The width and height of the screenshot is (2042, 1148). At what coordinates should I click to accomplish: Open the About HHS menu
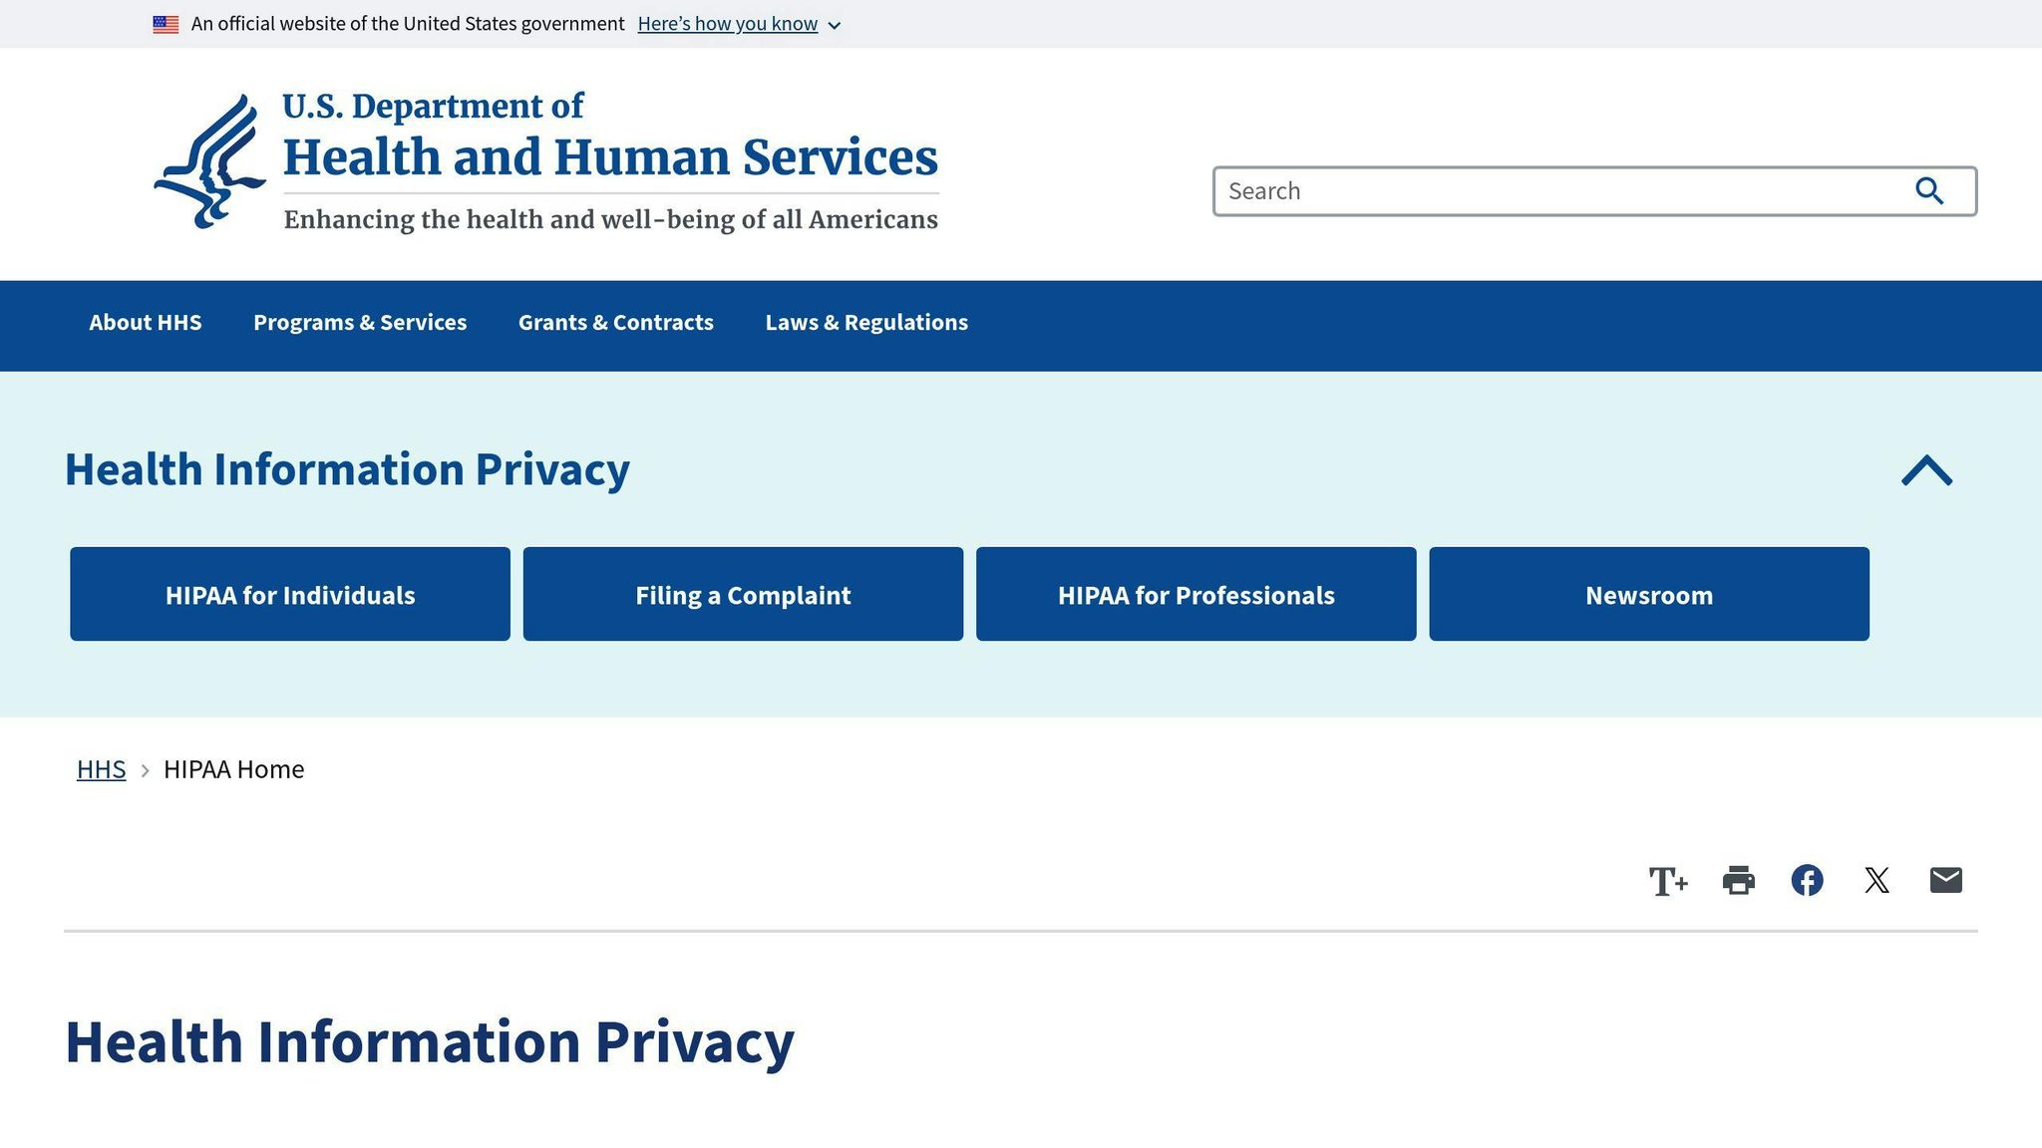(145, 322)
